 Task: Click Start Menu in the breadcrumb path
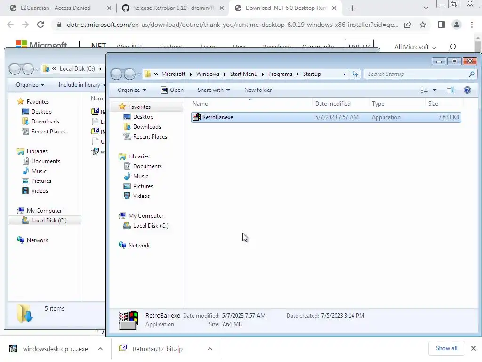pyautogui.click(x=243, y=74)
